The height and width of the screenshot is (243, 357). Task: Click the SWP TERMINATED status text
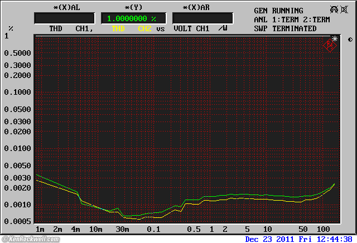click(285, 28)
